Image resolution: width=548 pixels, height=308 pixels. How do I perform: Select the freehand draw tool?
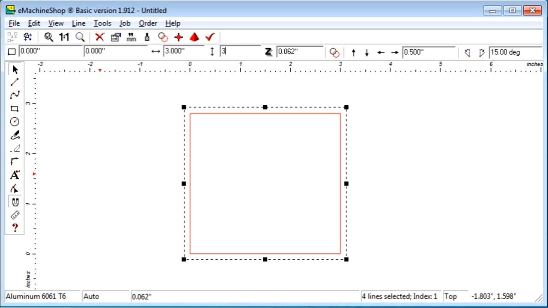[x=15, y=135]
